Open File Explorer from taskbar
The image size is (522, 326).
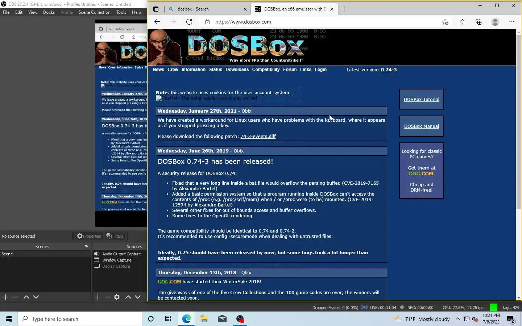tap(204, 319)
